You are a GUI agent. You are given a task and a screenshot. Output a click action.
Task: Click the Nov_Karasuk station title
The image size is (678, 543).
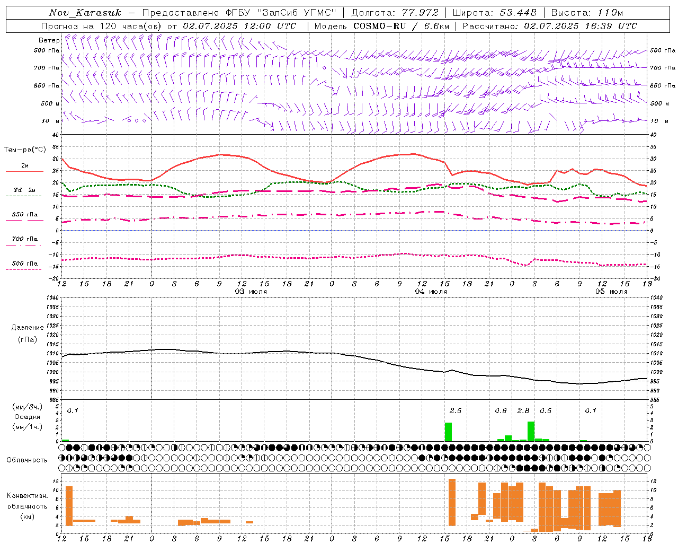click(85, 13)
